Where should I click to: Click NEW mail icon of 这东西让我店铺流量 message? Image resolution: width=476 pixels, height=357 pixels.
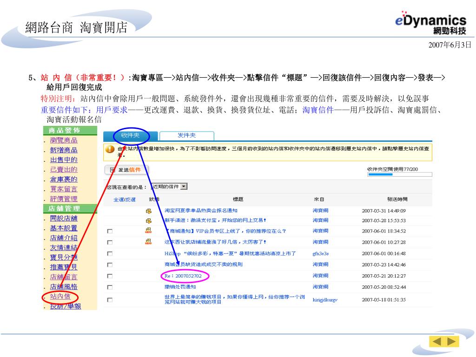(x=148, y=242)
